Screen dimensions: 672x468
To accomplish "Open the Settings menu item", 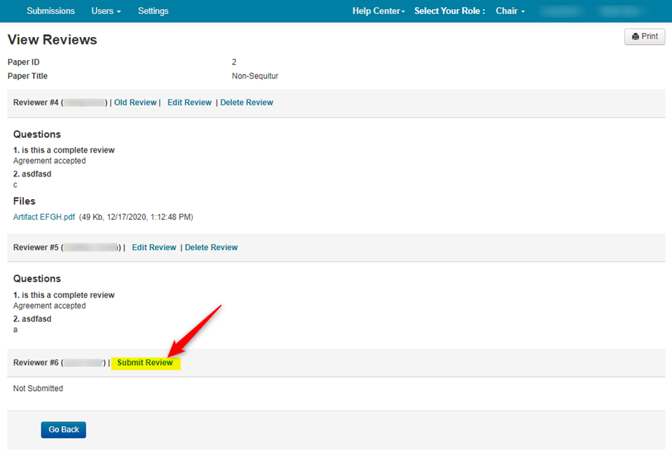I will [x=153, y=11].
